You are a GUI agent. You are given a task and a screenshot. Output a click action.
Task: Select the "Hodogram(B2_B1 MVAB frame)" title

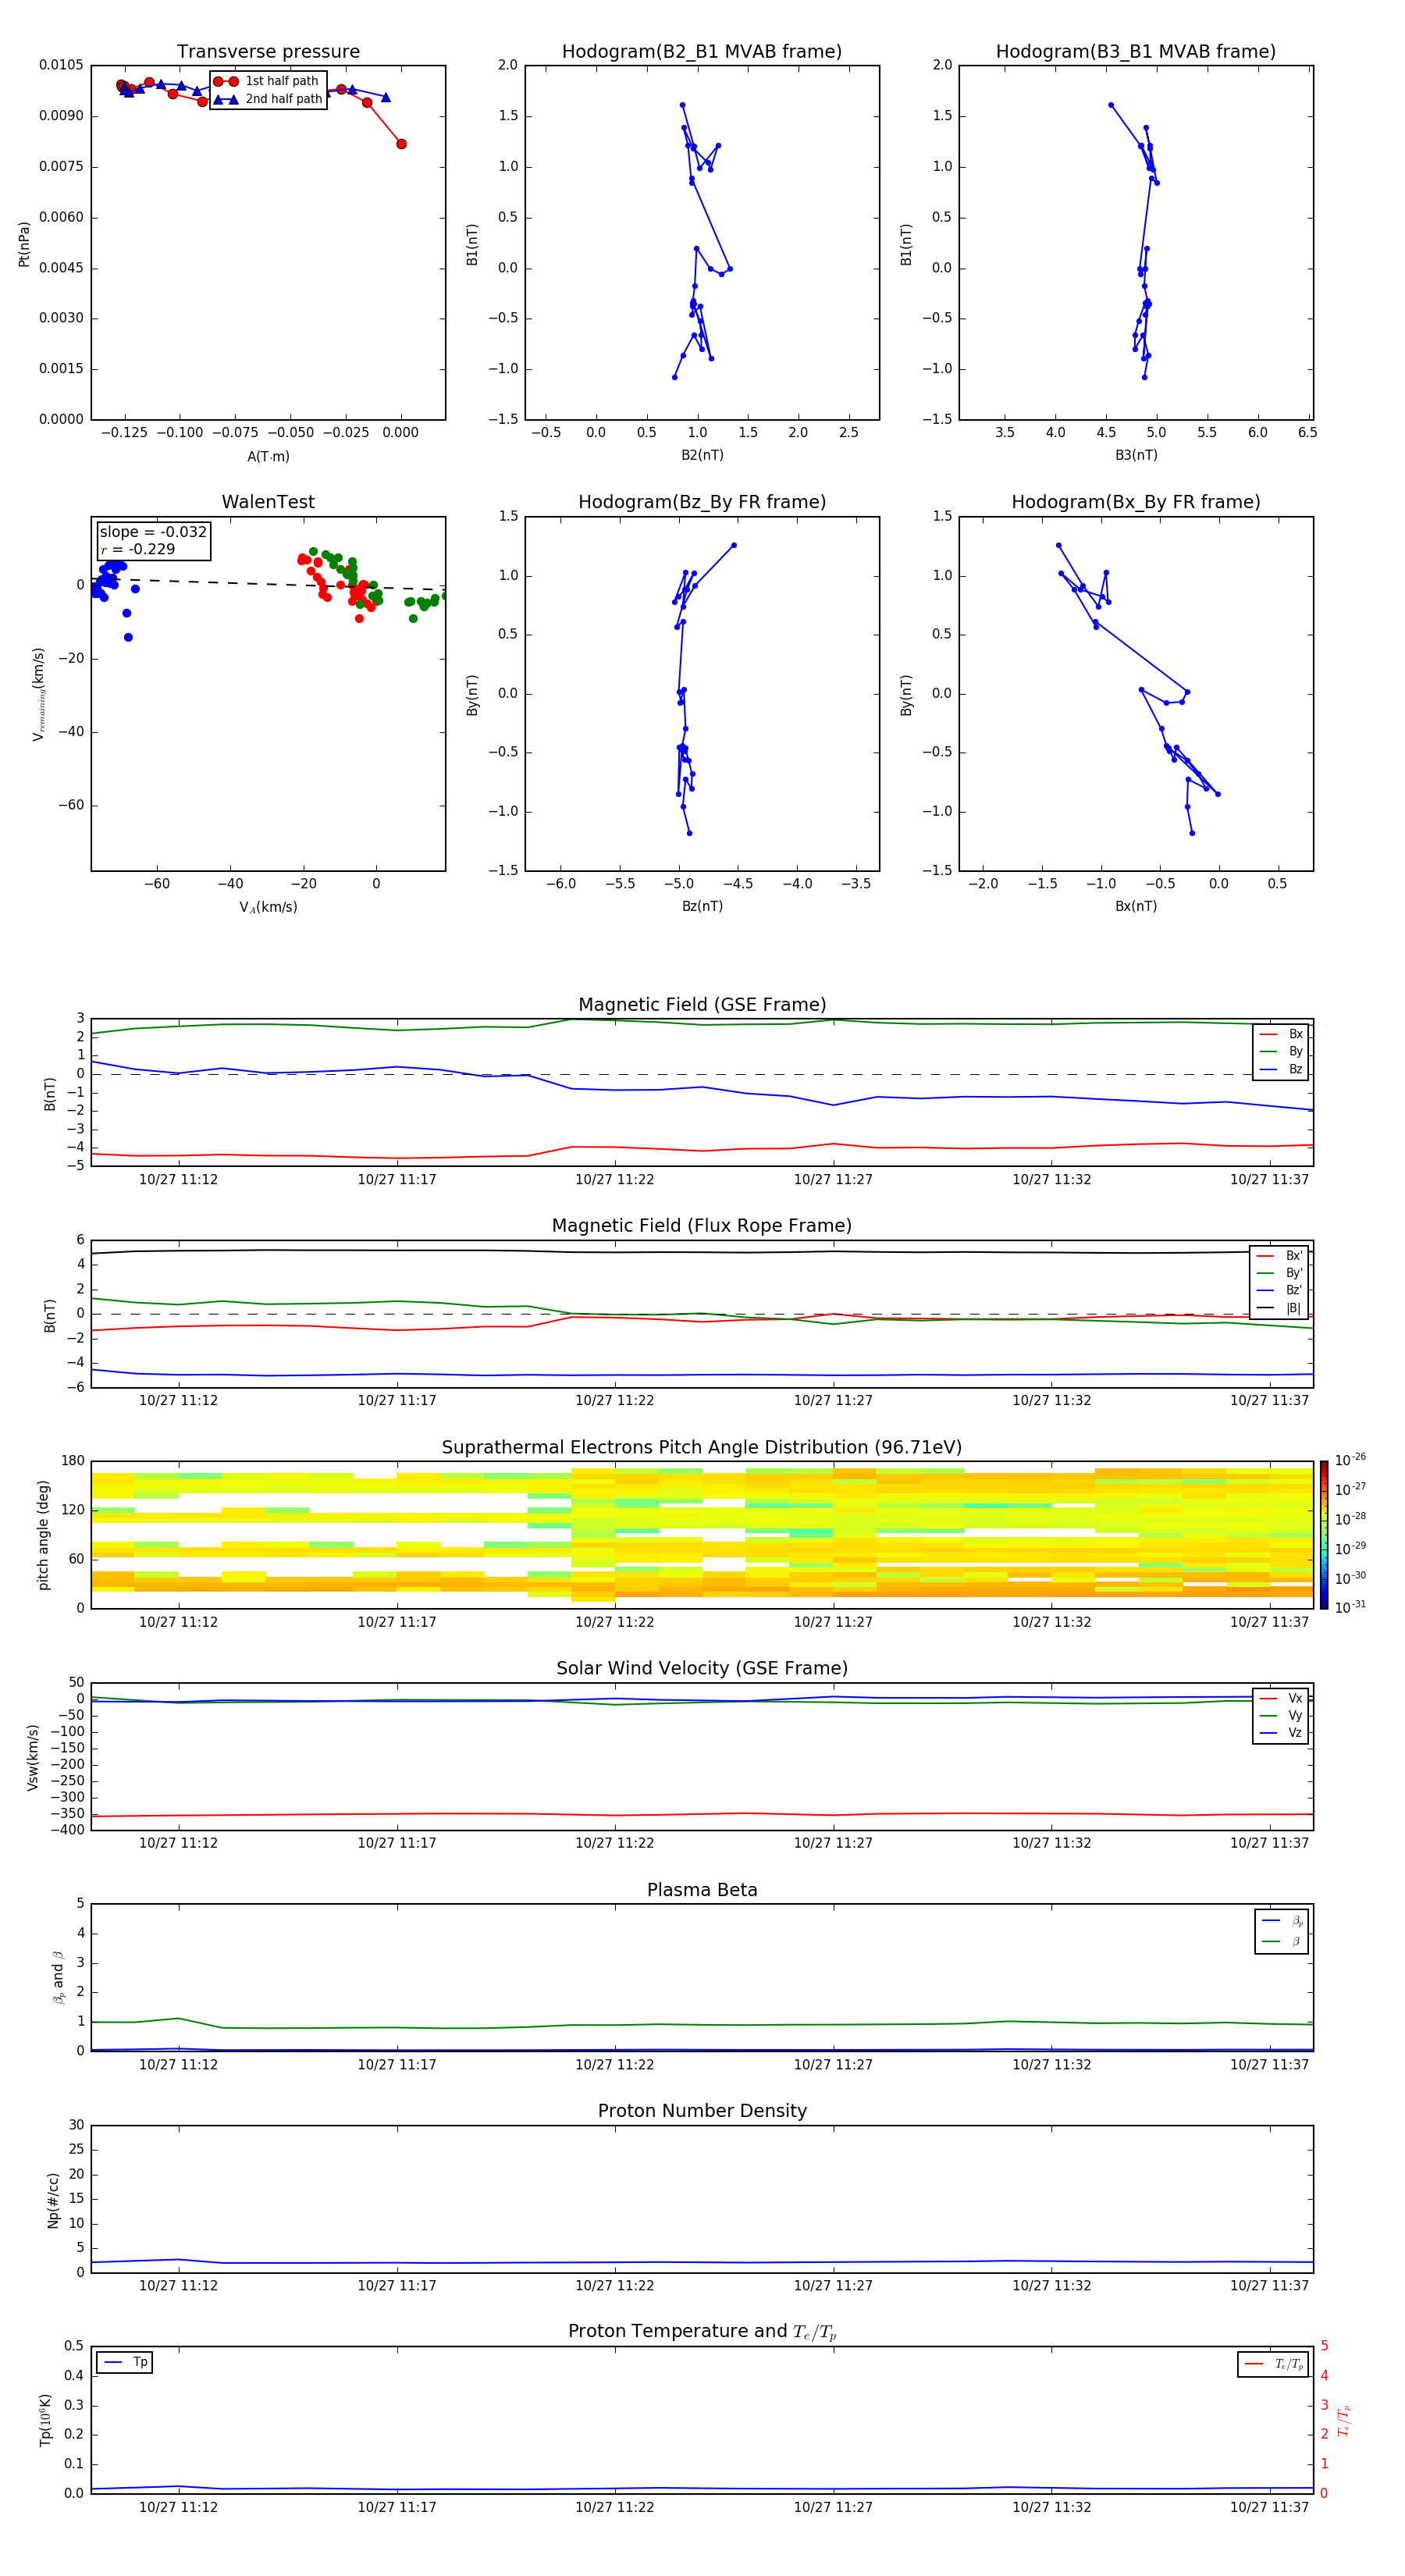click(702, 52)
